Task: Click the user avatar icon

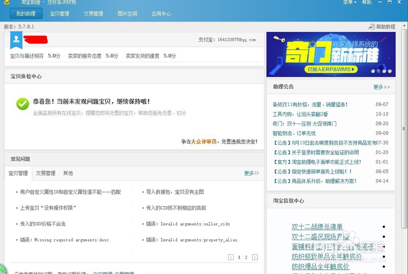Action: [16, 40]
